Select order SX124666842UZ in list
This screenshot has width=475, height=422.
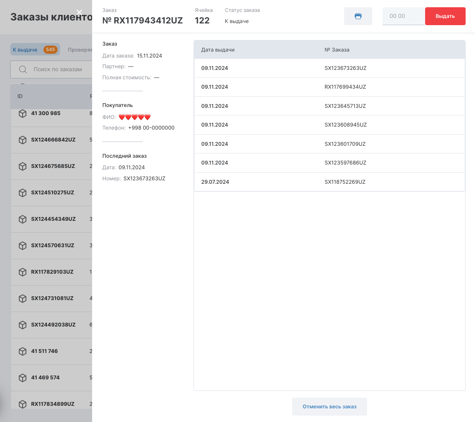click(53, 140)
